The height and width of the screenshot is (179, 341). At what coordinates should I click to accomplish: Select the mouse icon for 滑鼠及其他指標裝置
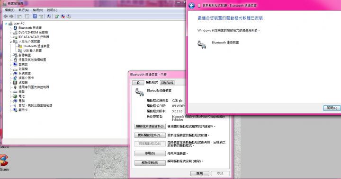point(15,60)
